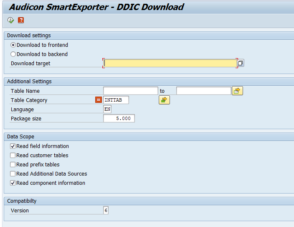
Task: Open multiple selection for Table Category
Action: pos(164,100)
